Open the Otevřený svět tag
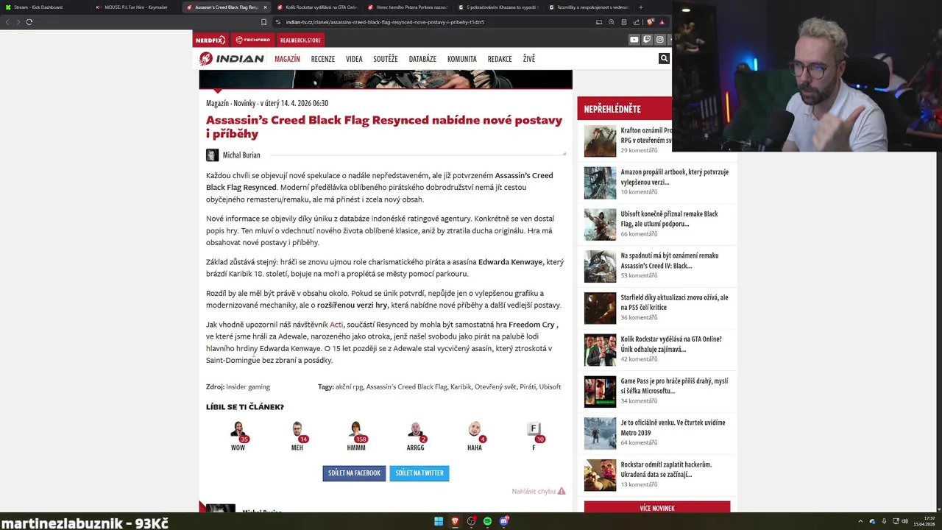Image resolution: width=942 pixels, height=530 pixels. 495,386
